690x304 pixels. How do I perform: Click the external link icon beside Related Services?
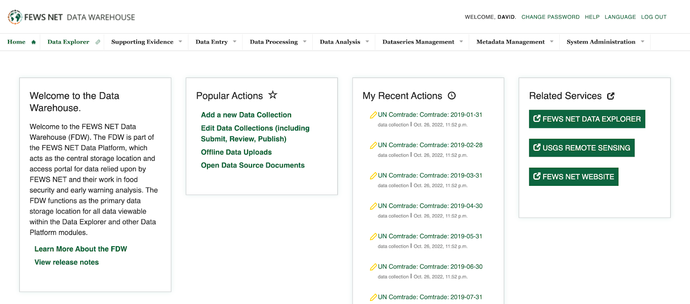tap(611, 96)
